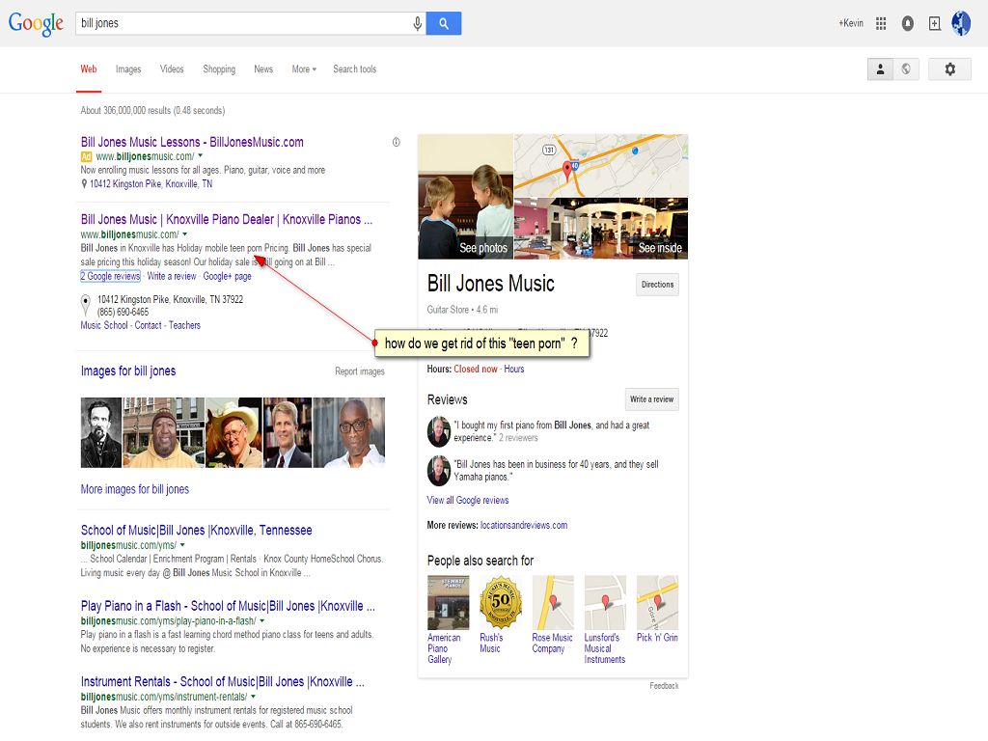This screenshot has height=741, width=988.
Task: Open ad URL dropdown arrow for billjonesmusic.com
Action: point(201,155)
